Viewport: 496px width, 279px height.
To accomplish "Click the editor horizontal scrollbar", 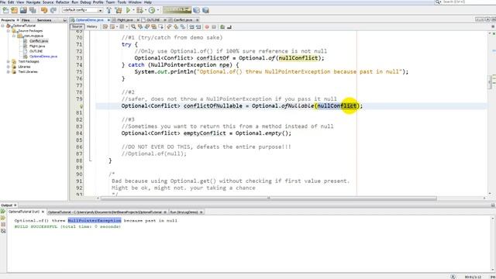I will click(269, 198).
